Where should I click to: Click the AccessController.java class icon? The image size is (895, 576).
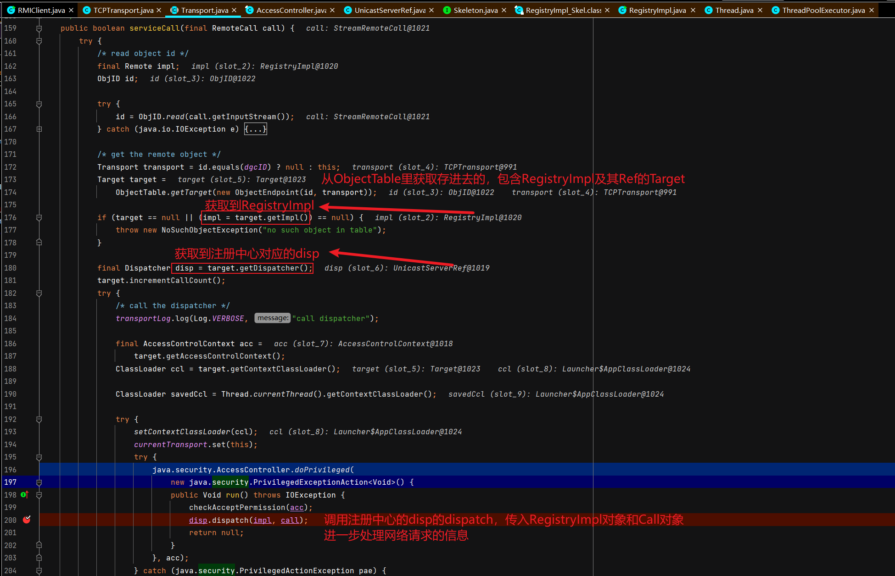pyautogui.click(x=249, y=10)
